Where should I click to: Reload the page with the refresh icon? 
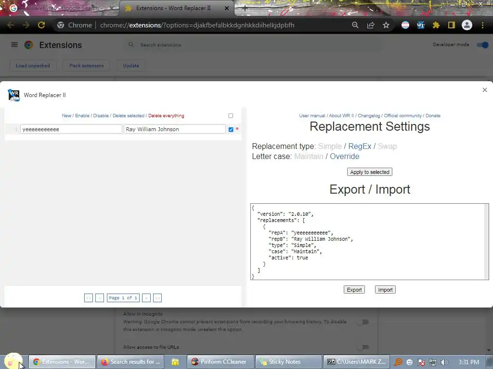point(41,25)
